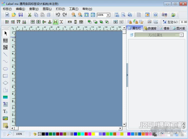Open the color palette picker icon
Image resolution: width=188 pixels, height=139 pixels.
(35, 134)
